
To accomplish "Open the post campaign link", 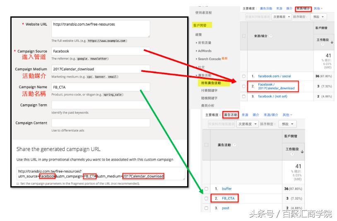I will coord(226,208).
